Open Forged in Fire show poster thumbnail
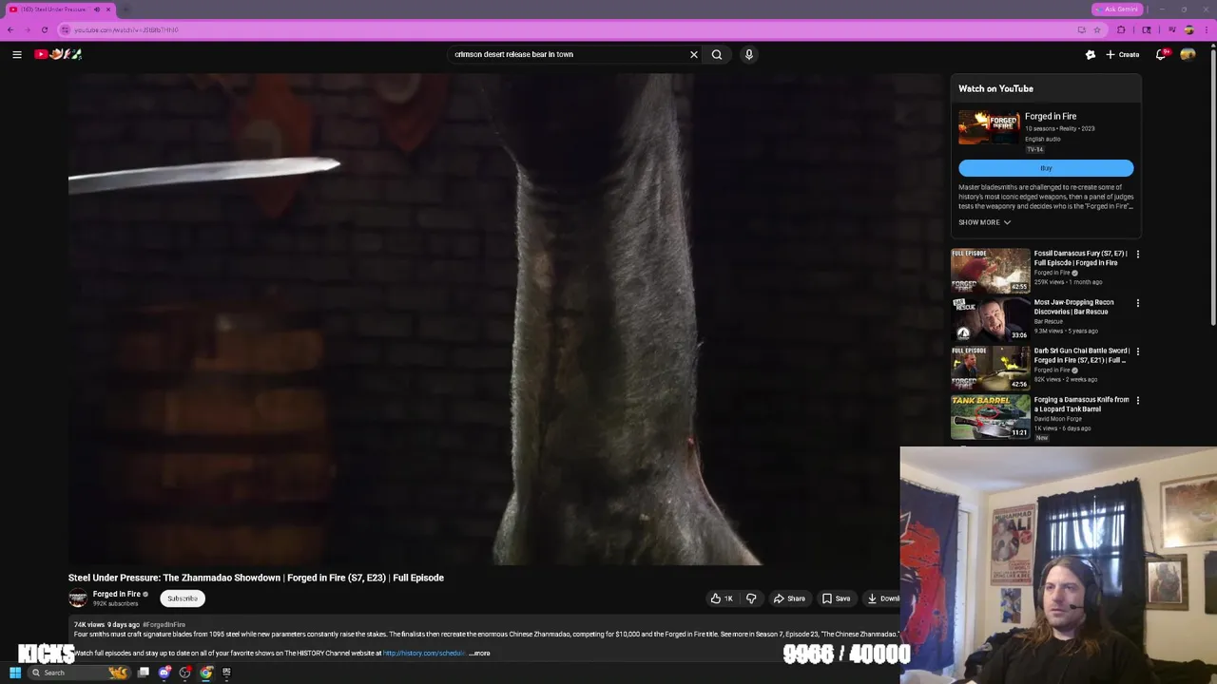 click(989, 128)
